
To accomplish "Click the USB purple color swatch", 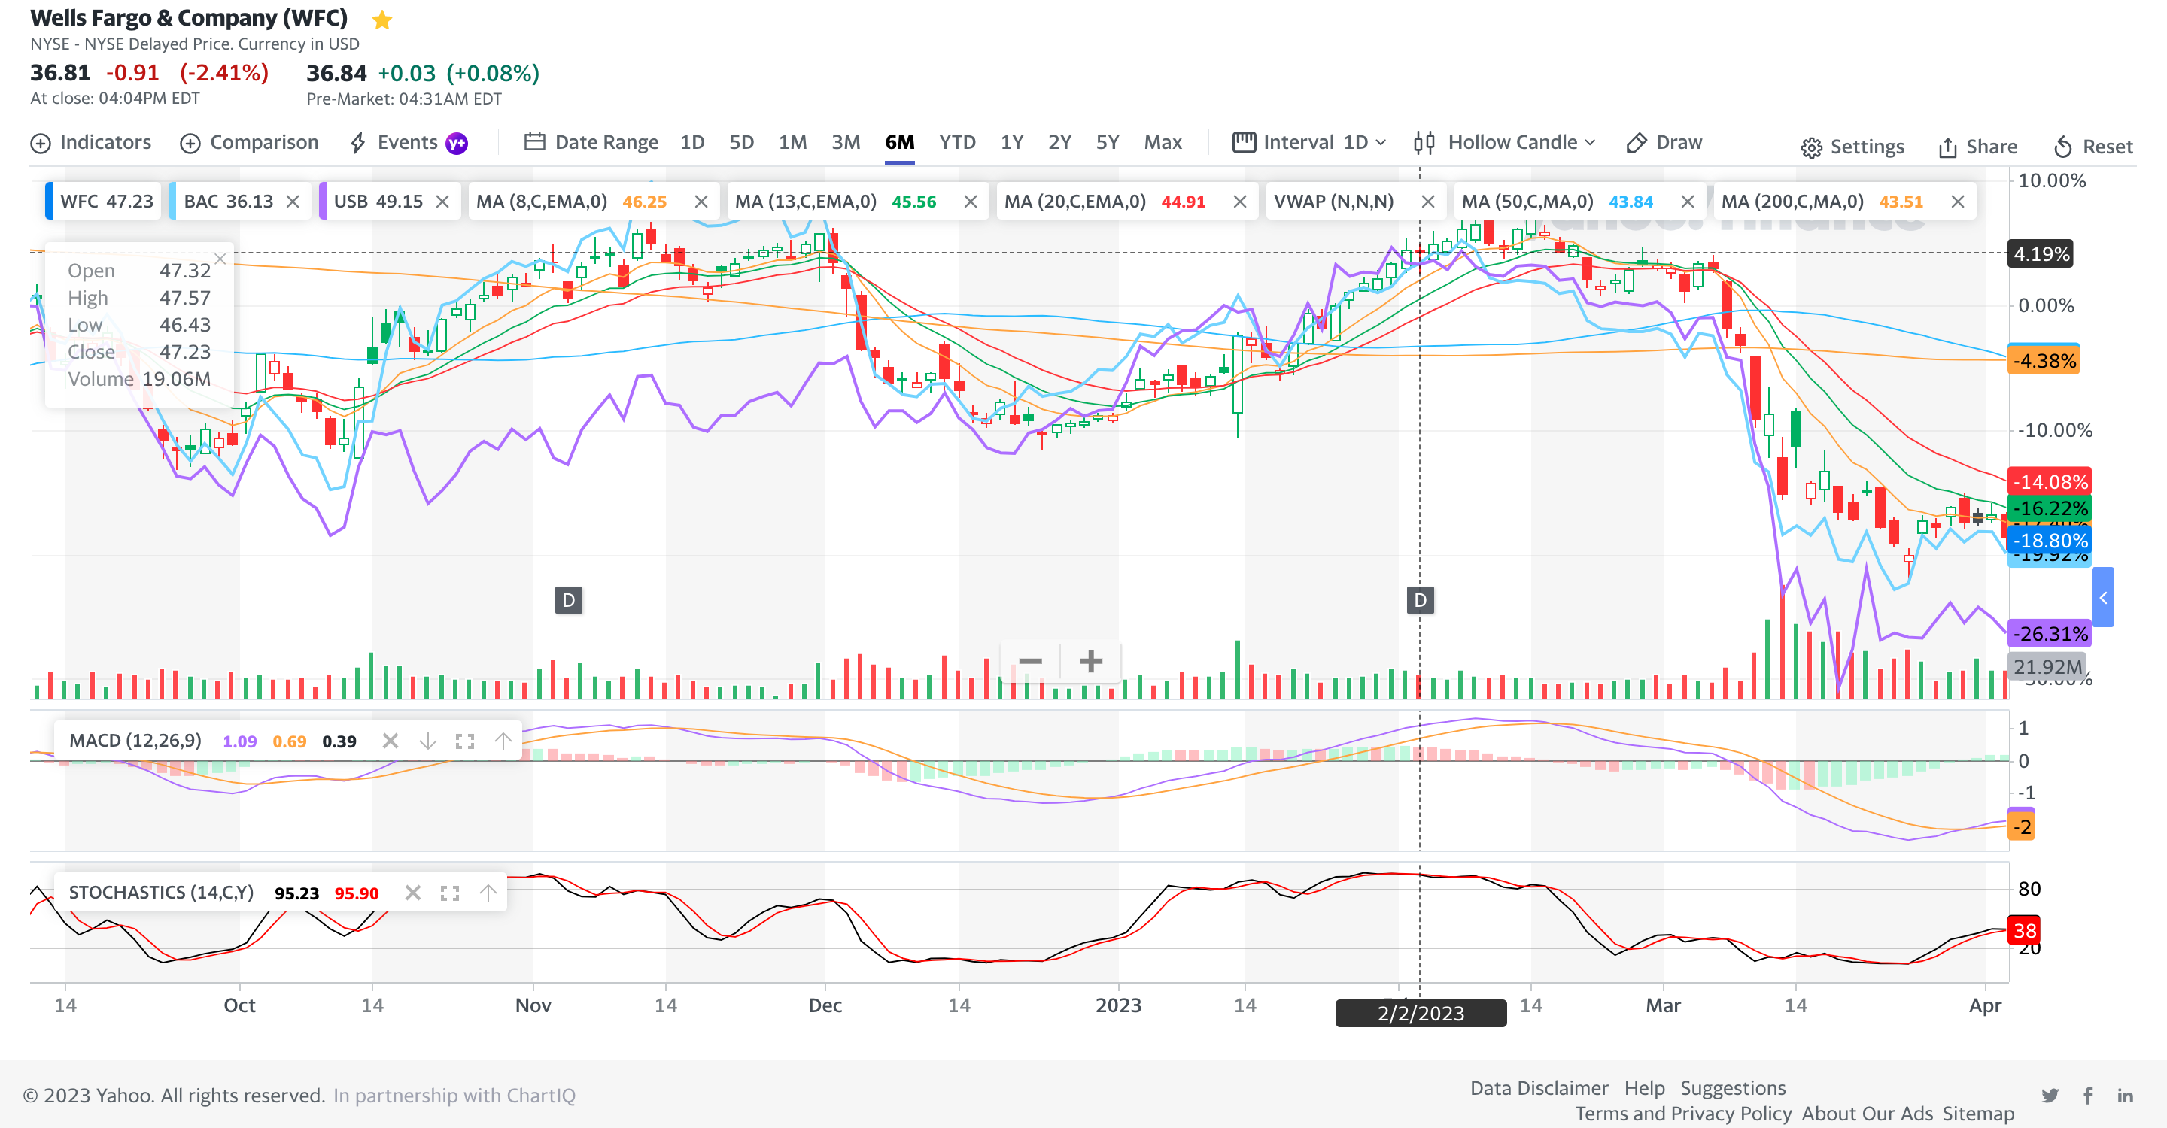I will click(x=323, y=202).
